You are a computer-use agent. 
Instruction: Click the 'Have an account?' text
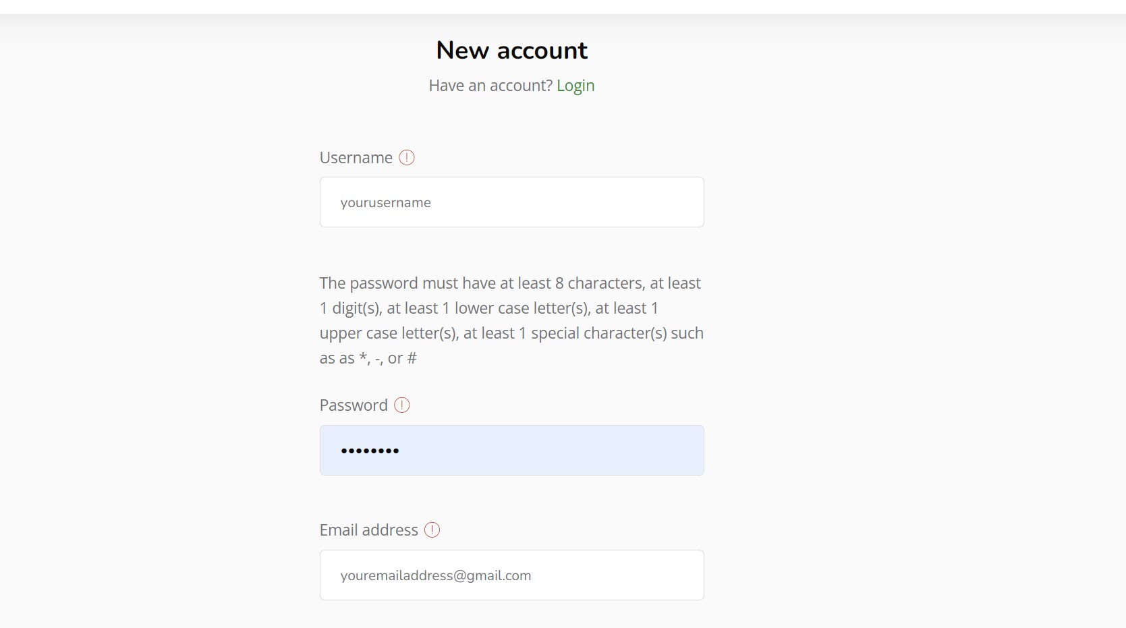click(490, 86)
